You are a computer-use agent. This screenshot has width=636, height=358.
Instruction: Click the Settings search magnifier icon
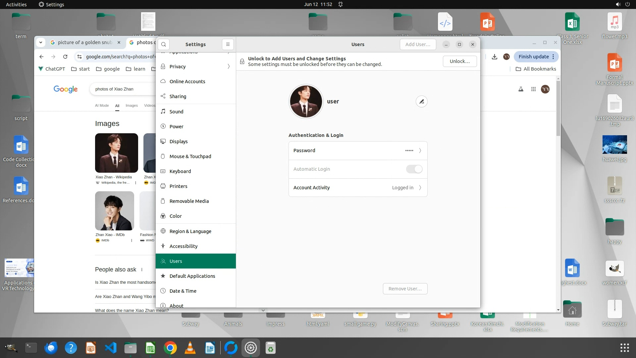click(164, 44)
